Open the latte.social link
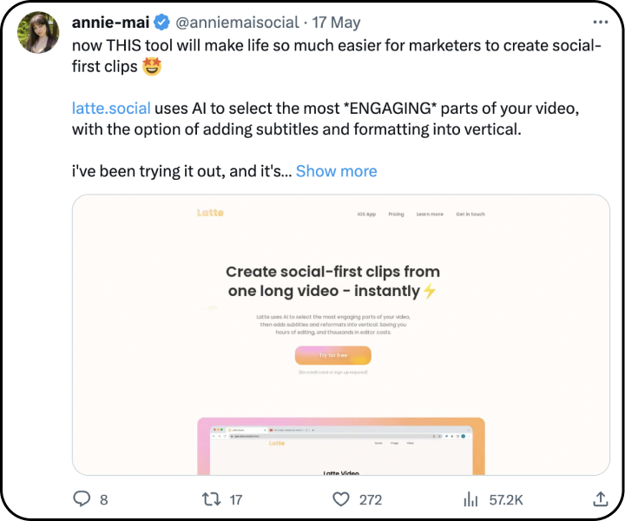 pos(111,109)
